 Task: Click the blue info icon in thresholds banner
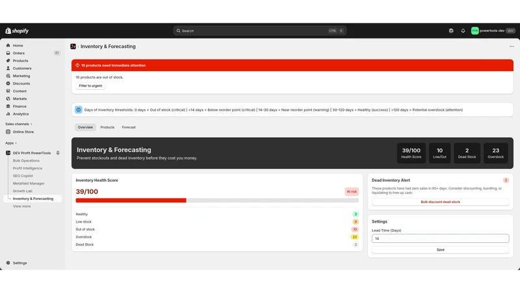tap(79, 110)
